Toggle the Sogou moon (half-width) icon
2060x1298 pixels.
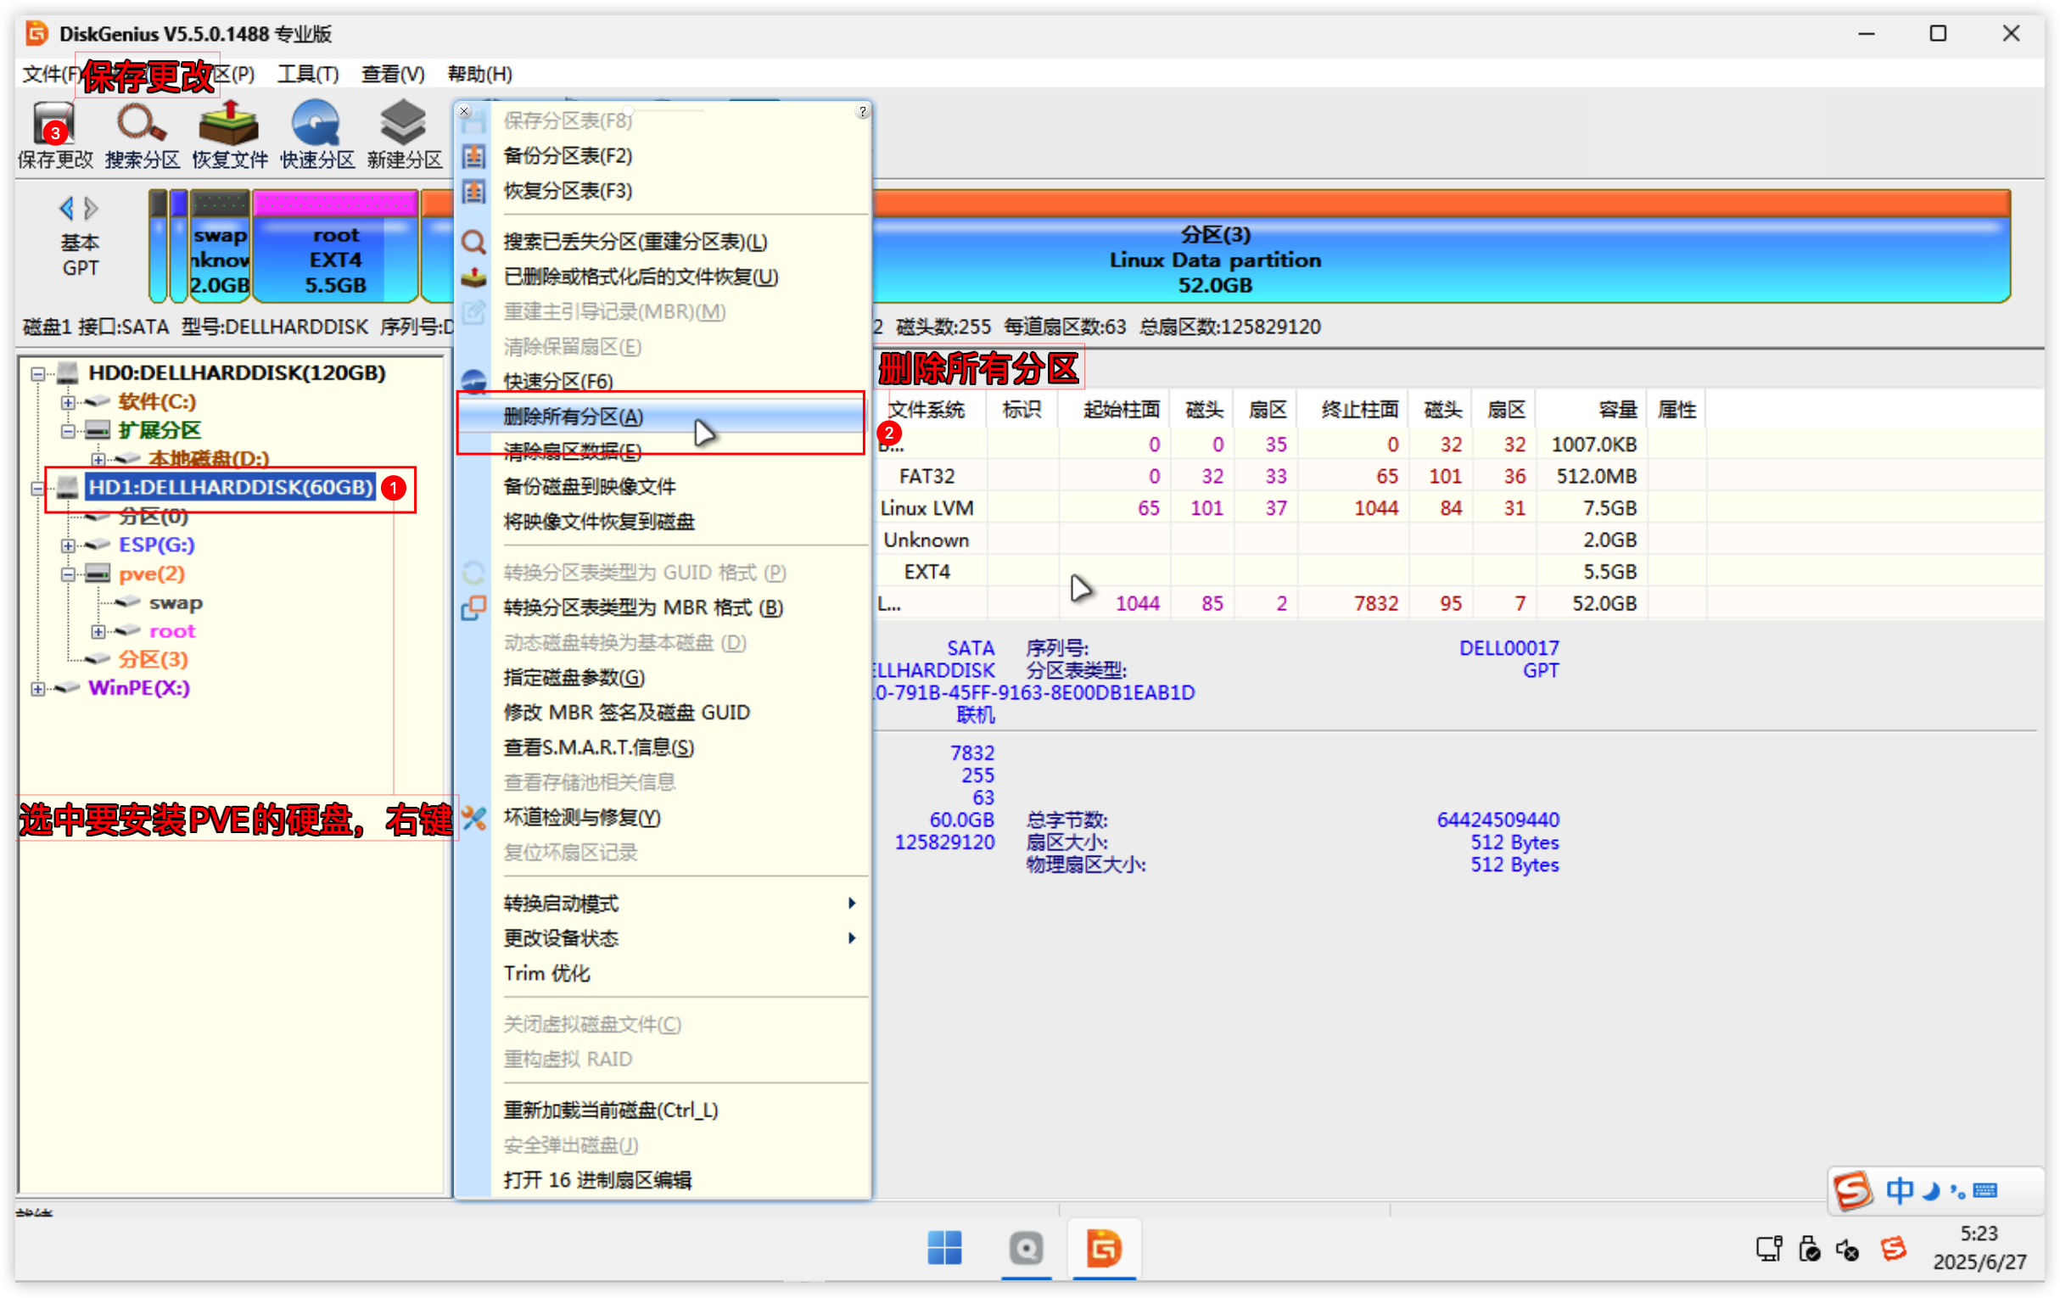click(x=1931, y=1190)
